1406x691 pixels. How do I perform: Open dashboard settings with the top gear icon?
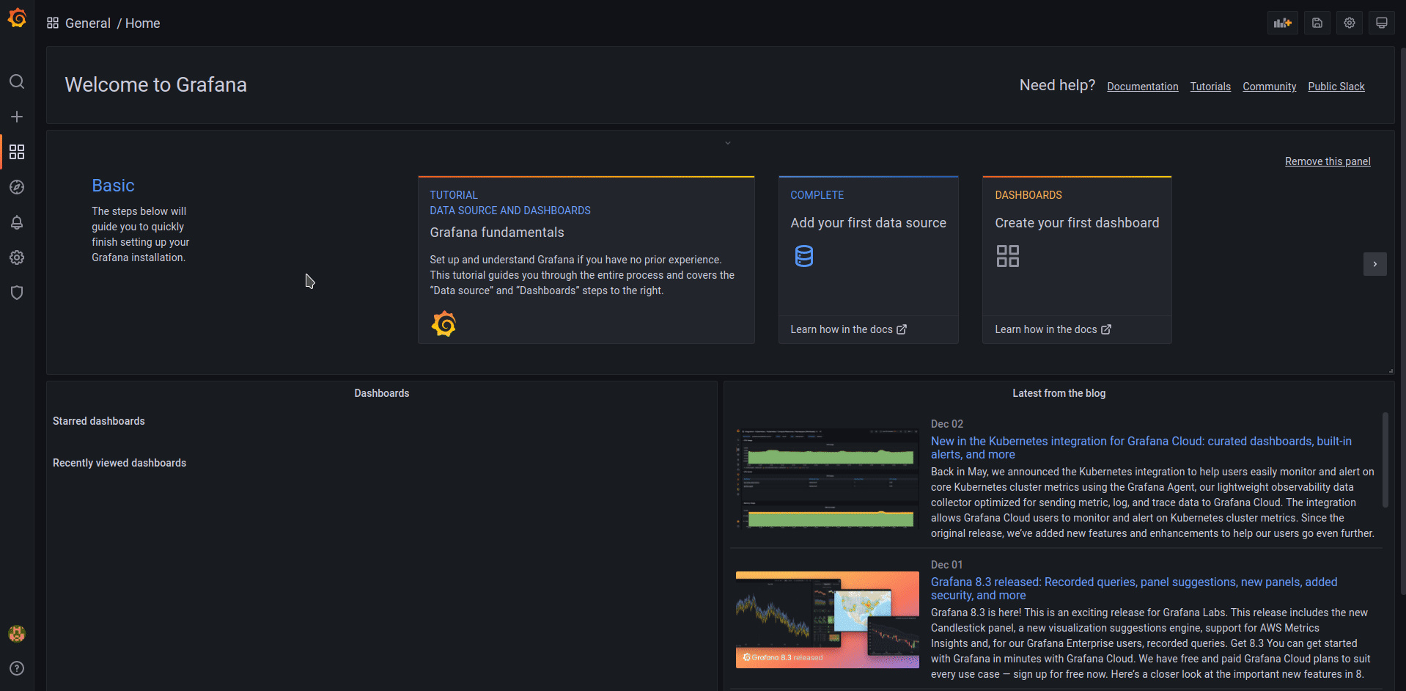coord(1349,23)
